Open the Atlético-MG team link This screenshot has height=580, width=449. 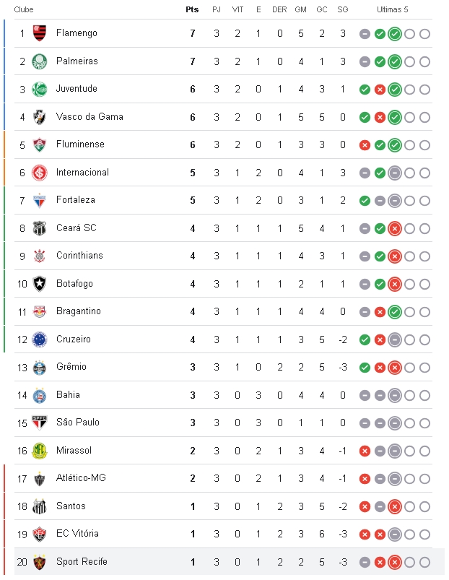click(x=81, y=478)
